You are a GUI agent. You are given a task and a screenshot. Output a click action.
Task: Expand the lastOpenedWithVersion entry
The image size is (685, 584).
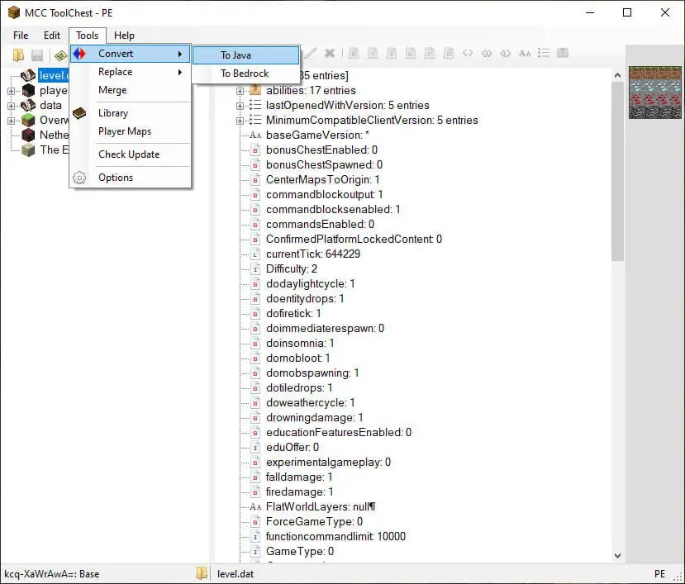(240, 106)
